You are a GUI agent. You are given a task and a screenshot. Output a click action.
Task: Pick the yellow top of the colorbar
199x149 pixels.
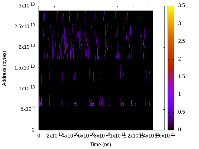click(171, 8)
